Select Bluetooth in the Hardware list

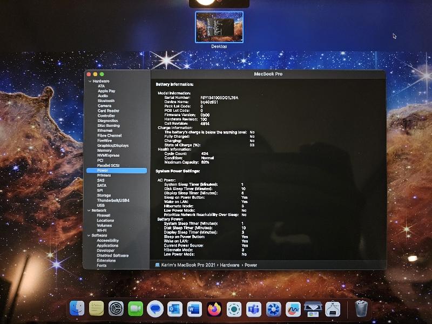pyautogui.click(x=106, y=101)
